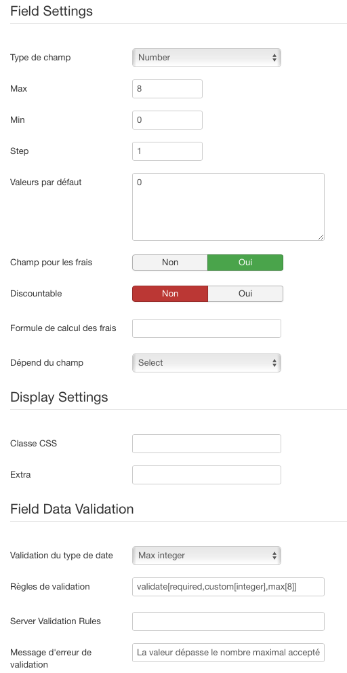Viewport: 347px width, 673px height.
Task: Click Formule de calcul des frais field
Action: pyautogui.click(x=206, y=328)
